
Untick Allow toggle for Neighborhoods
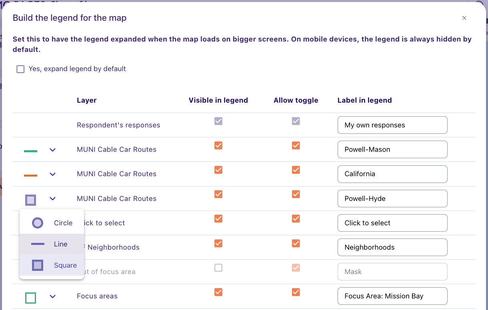[x=296, y=243]
